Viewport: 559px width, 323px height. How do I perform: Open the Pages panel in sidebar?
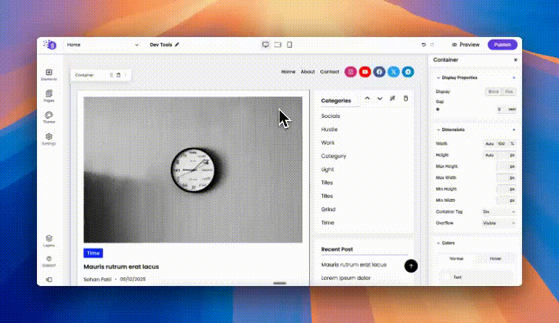(x=49, y=96)
